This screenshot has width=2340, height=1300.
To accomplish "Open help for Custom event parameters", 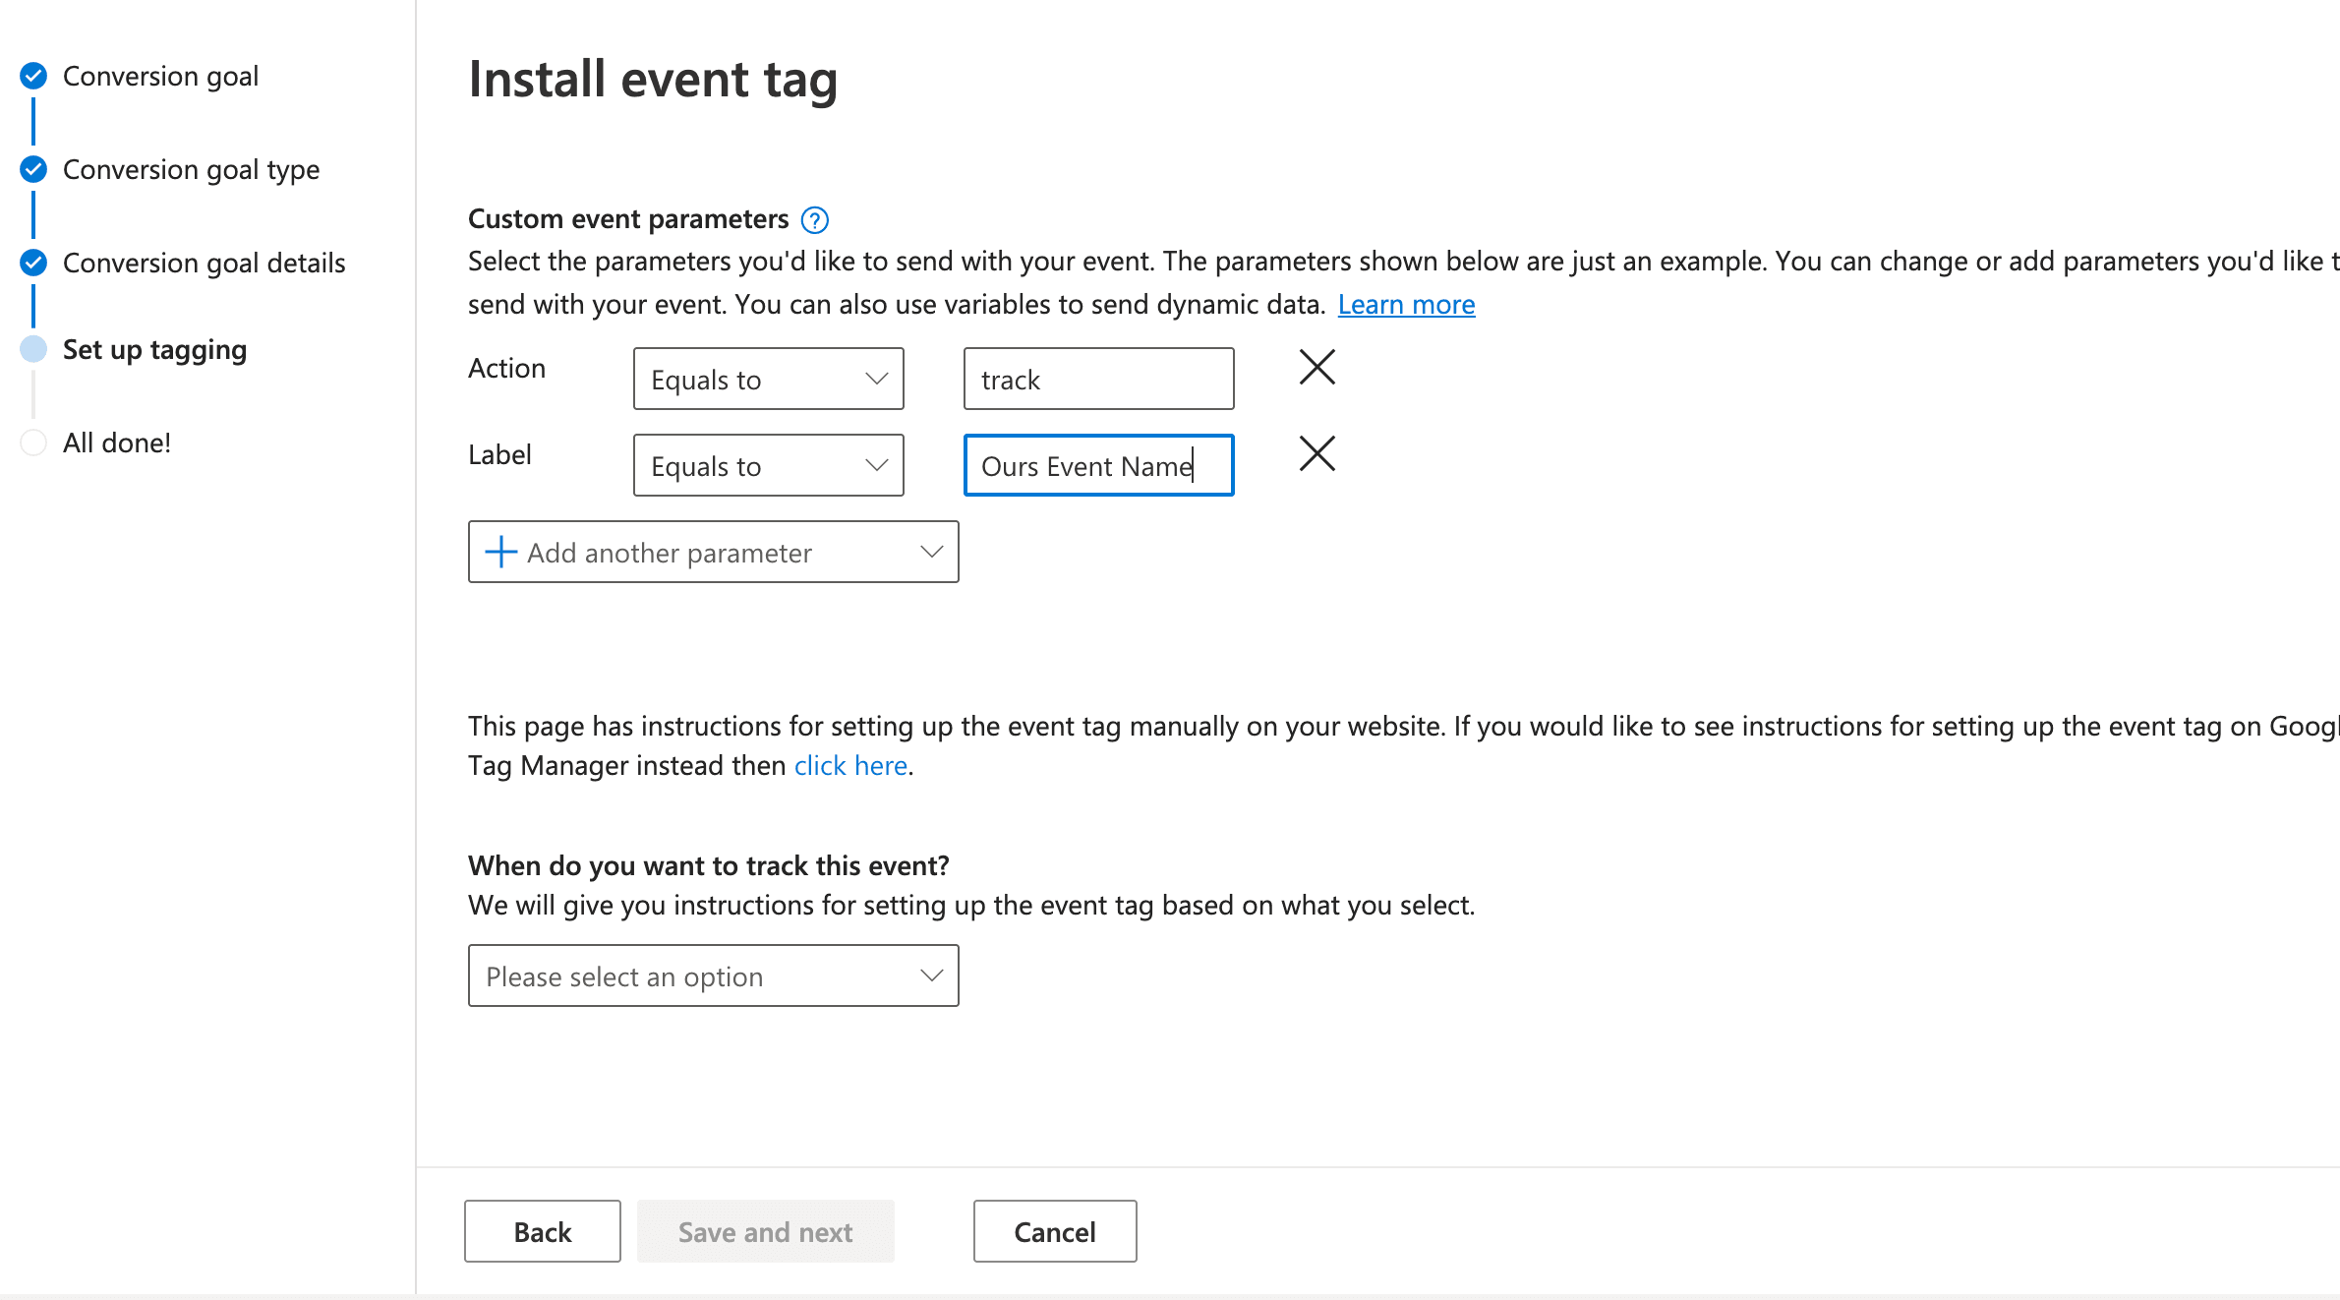I will [x=815, y=219].
